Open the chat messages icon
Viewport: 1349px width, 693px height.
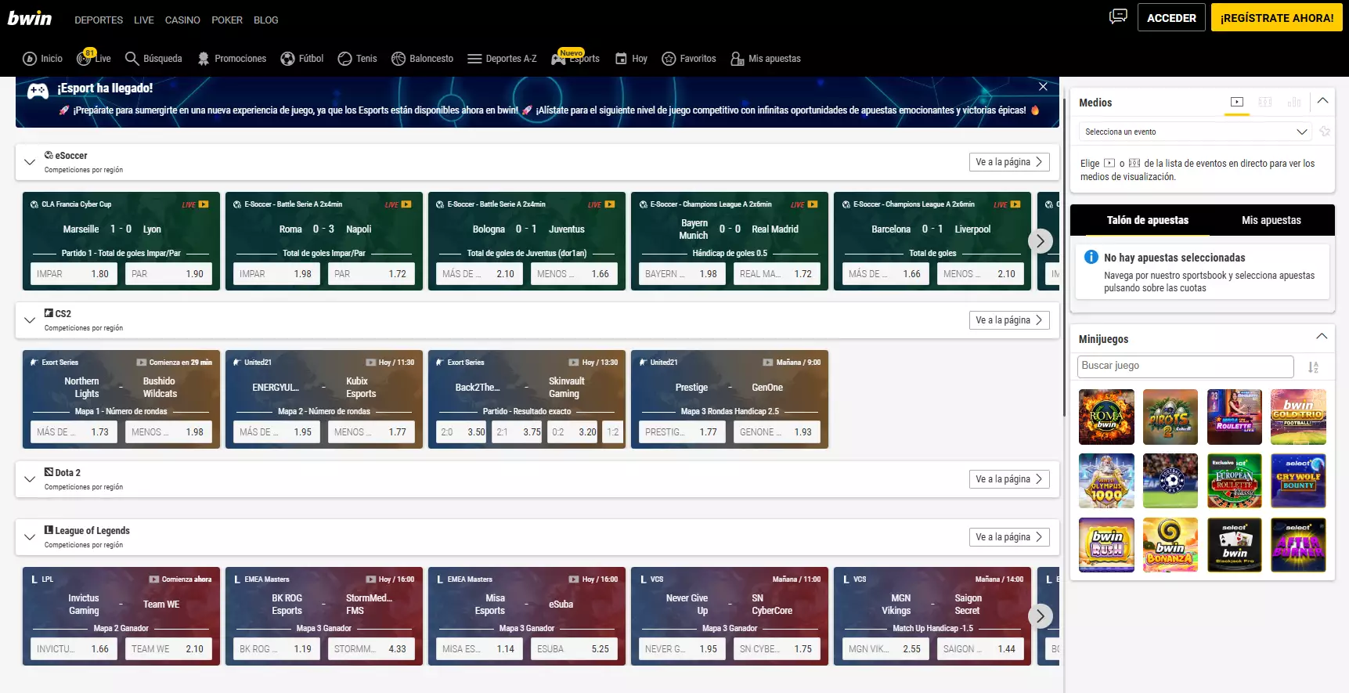(1118, 16)
